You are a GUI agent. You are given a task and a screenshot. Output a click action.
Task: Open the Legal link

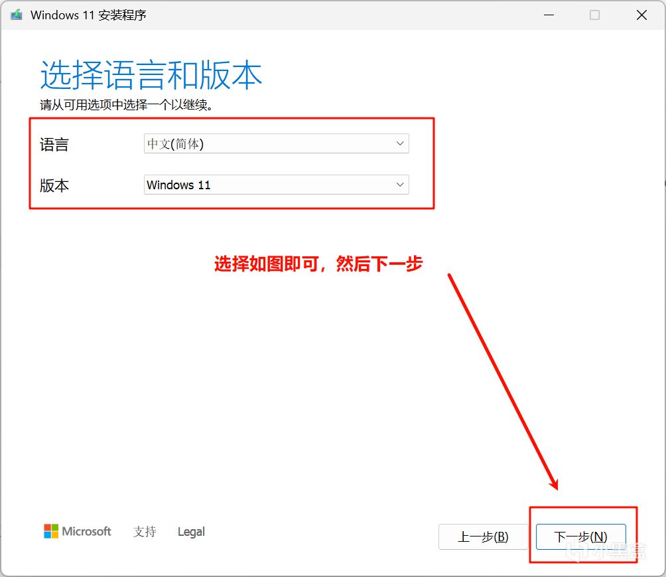click(x=191, y=531)
